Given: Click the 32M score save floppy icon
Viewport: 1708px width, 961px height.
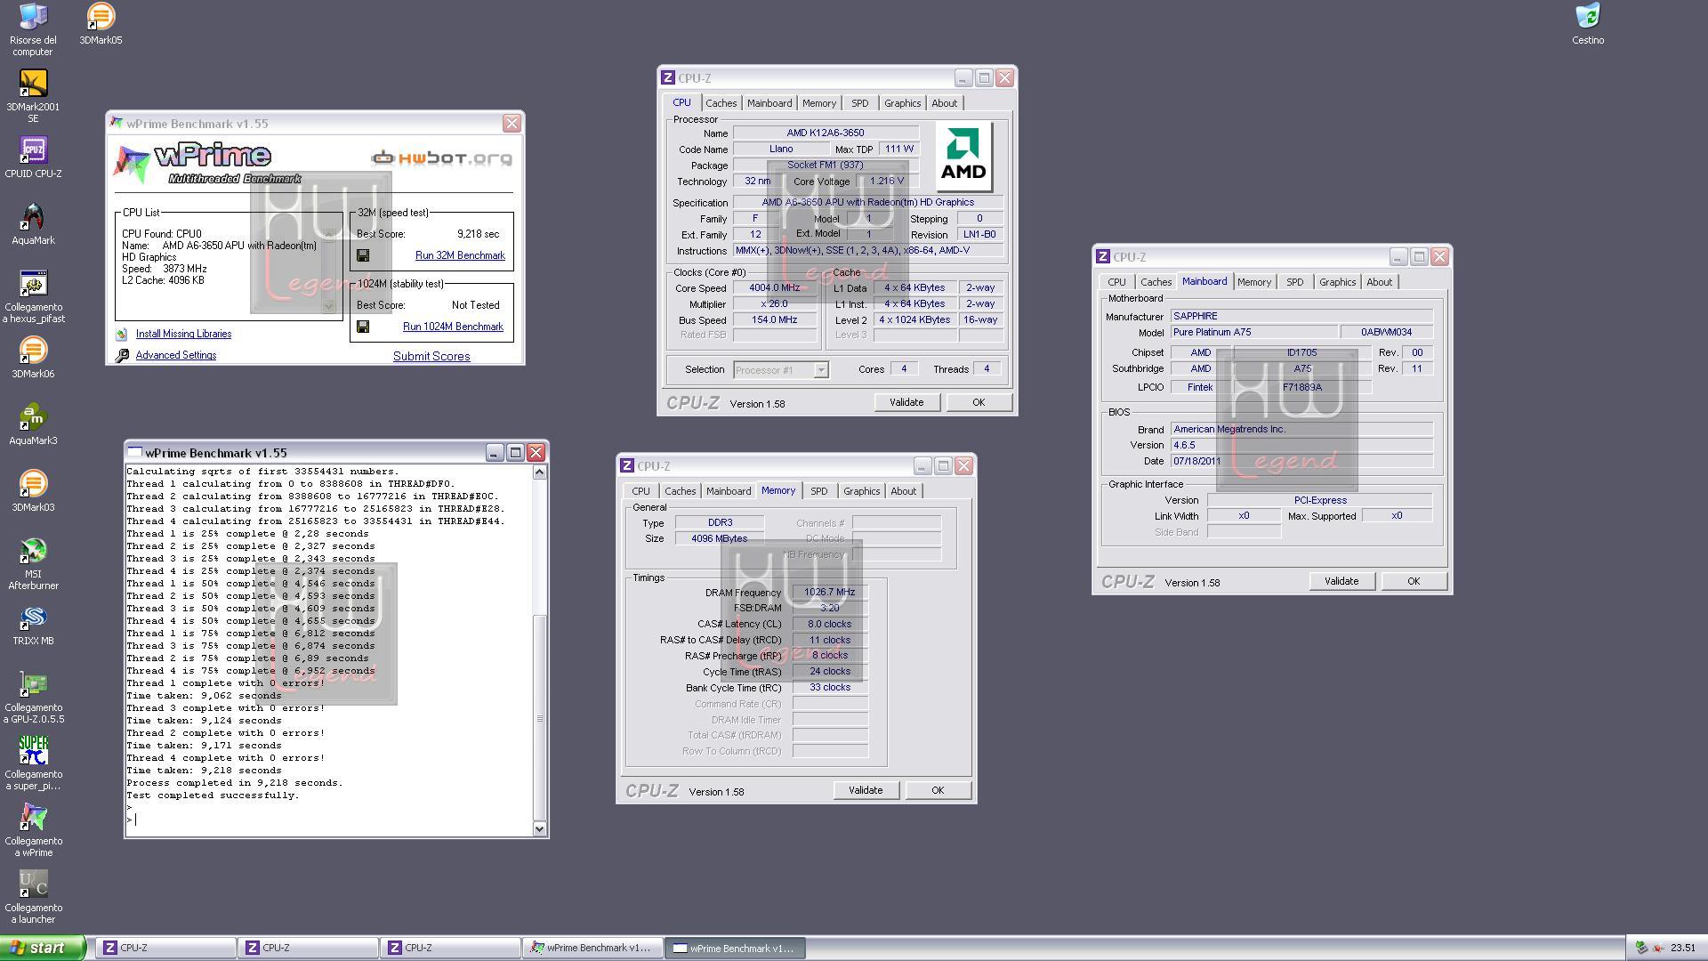Looking at the screenshot, I should 363,255.
